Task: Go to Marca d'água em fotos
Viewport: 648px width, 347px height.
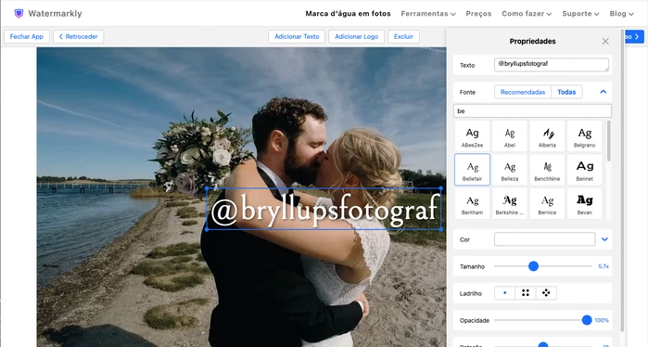Action: pos(348,14)
